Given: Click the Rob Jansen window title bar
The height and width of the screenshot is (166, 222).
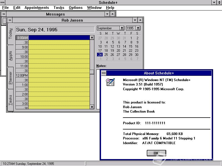Looking at the screenshot, I should point(72,20).
